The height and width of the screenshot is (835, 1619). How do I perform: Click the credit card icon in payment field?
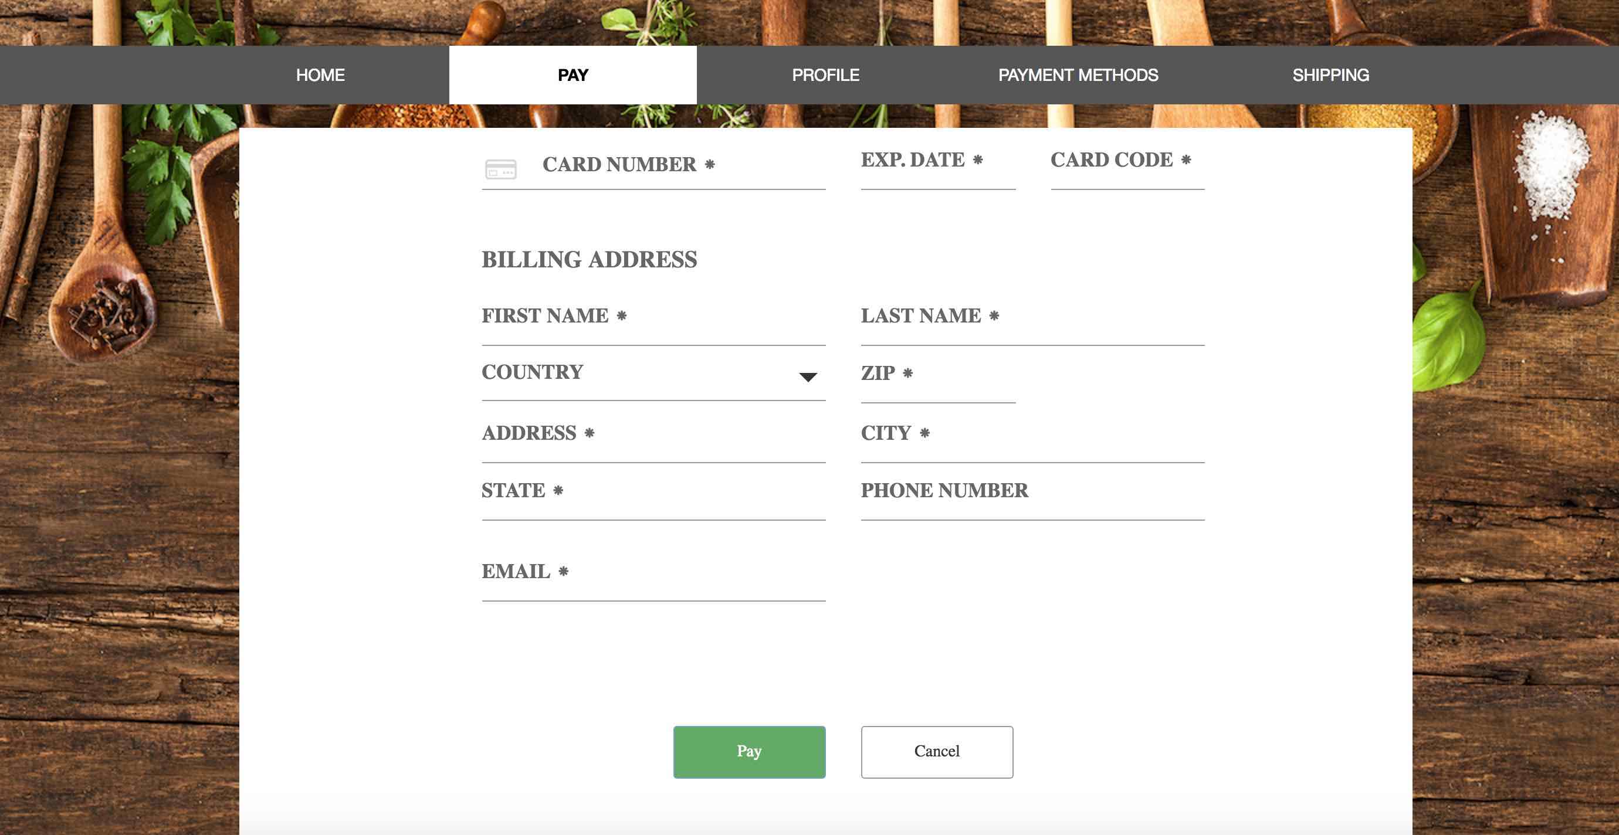point(500,167)
